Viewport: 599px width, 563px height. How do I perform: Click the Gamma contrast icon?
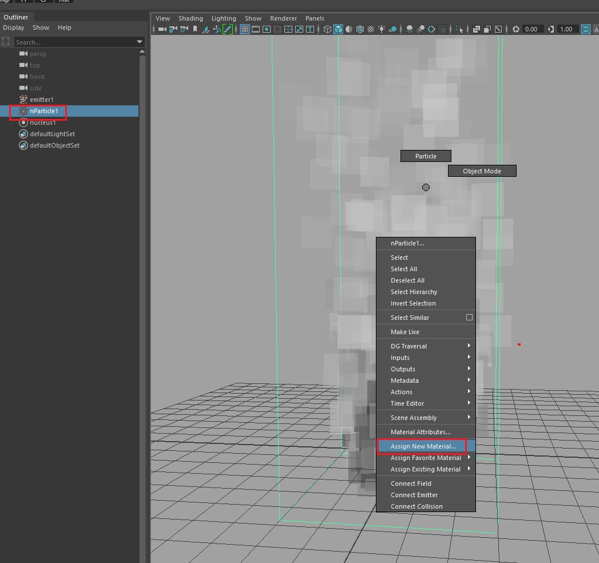click(551, 29)
